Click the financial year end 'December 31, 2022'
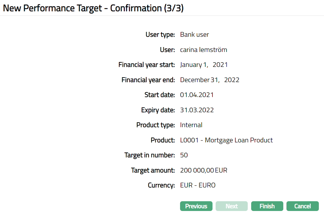 click(210, 80)
